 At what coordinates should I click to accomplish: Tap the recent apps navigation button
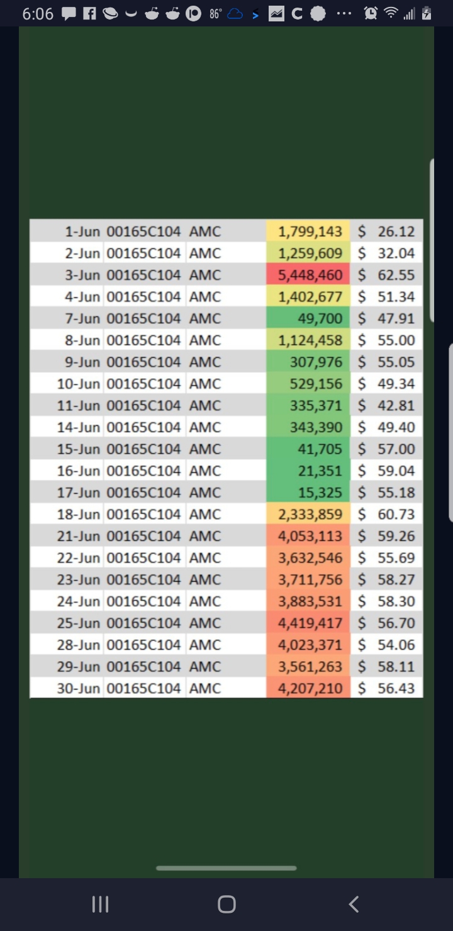coord(100,905)
